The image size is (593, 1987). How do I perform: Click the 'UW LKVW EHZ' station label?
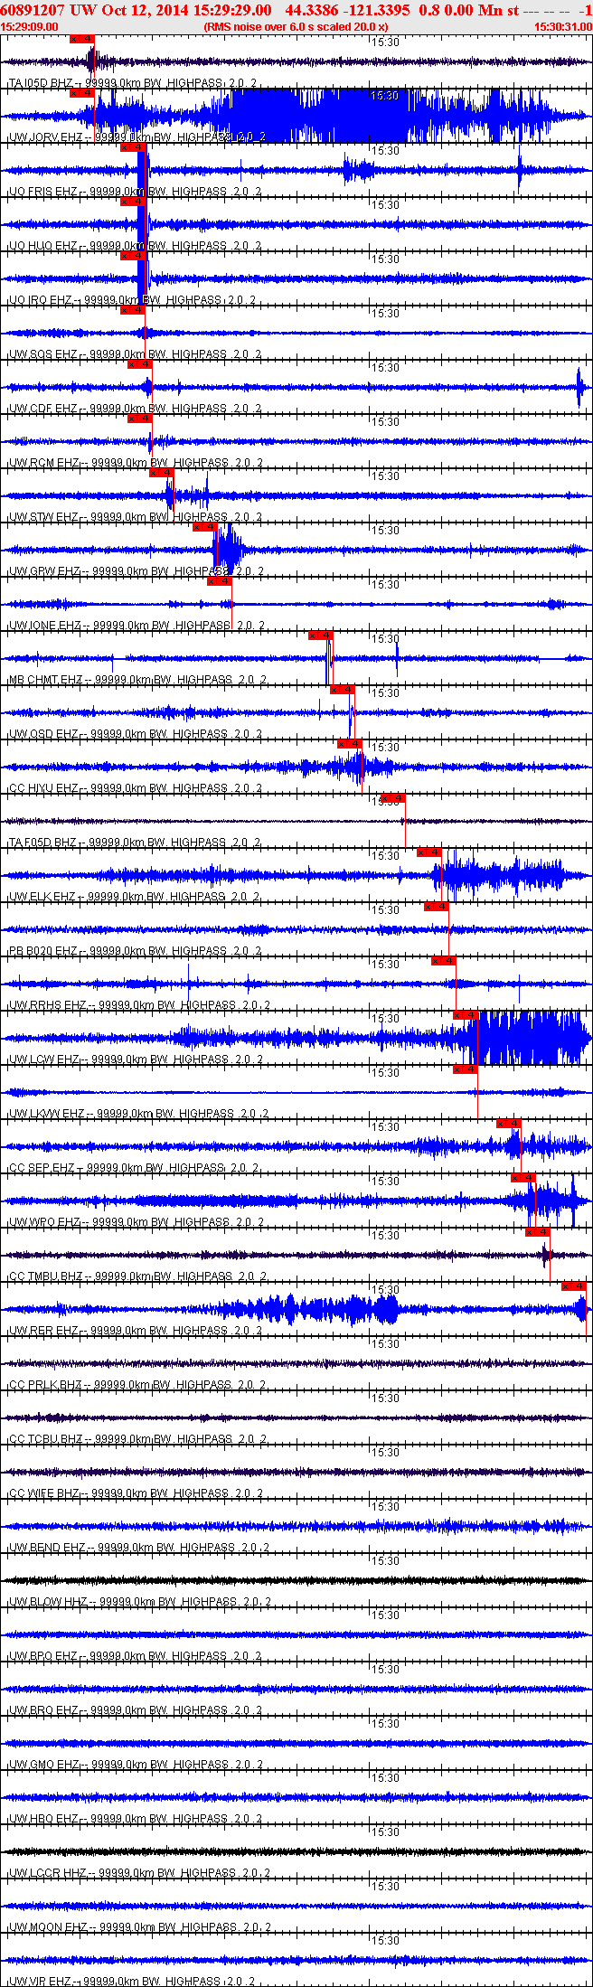pos(46,1114)
